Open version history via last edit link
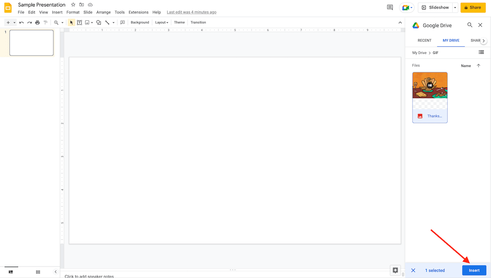 tap(191, 12)
